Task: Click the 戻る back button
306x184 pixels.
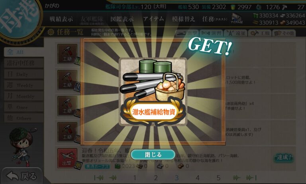Action: point(22,176)
